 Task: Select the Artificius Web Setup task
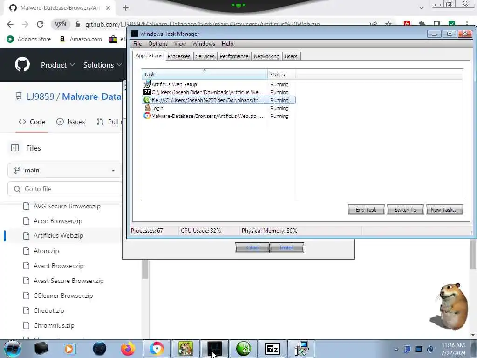tap(218, 84)
